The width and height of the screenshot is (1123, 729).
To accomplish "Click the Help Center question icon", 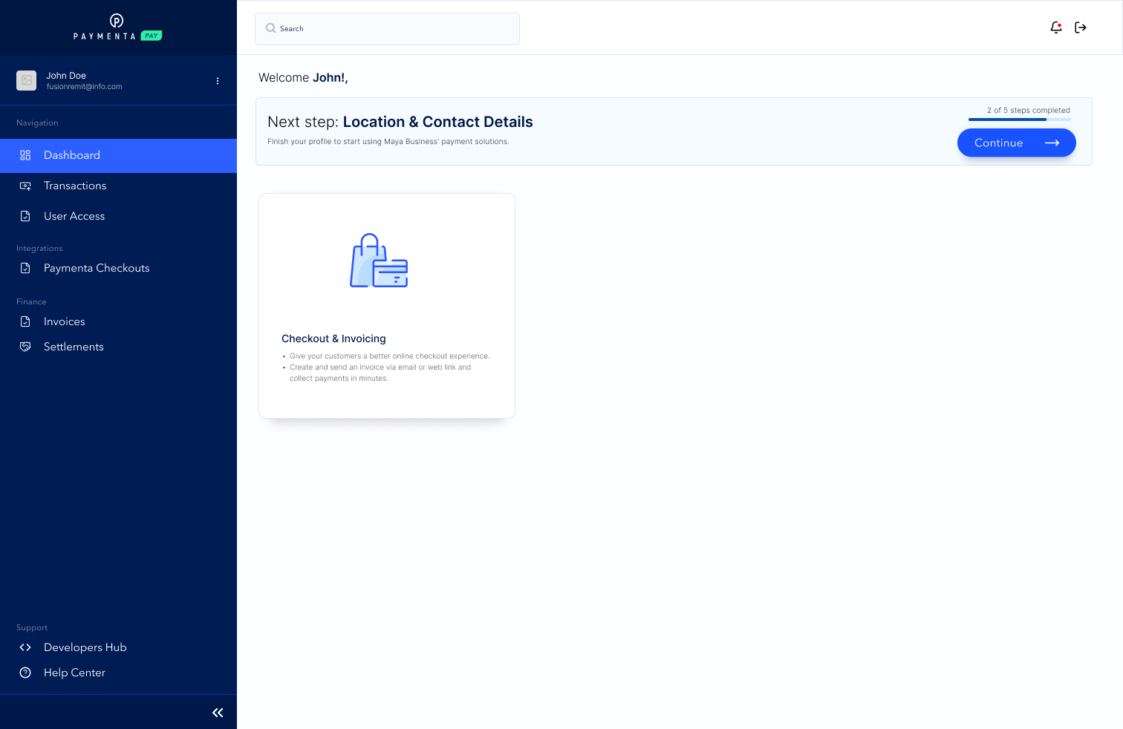I will (25, 673).
